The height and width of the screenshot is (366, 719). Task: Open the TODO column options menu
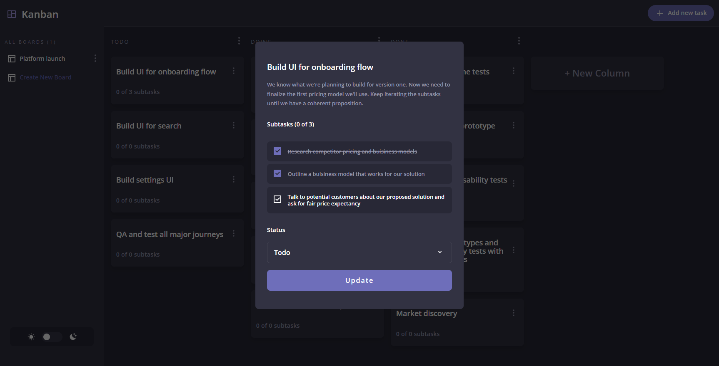tap(239, 41)
